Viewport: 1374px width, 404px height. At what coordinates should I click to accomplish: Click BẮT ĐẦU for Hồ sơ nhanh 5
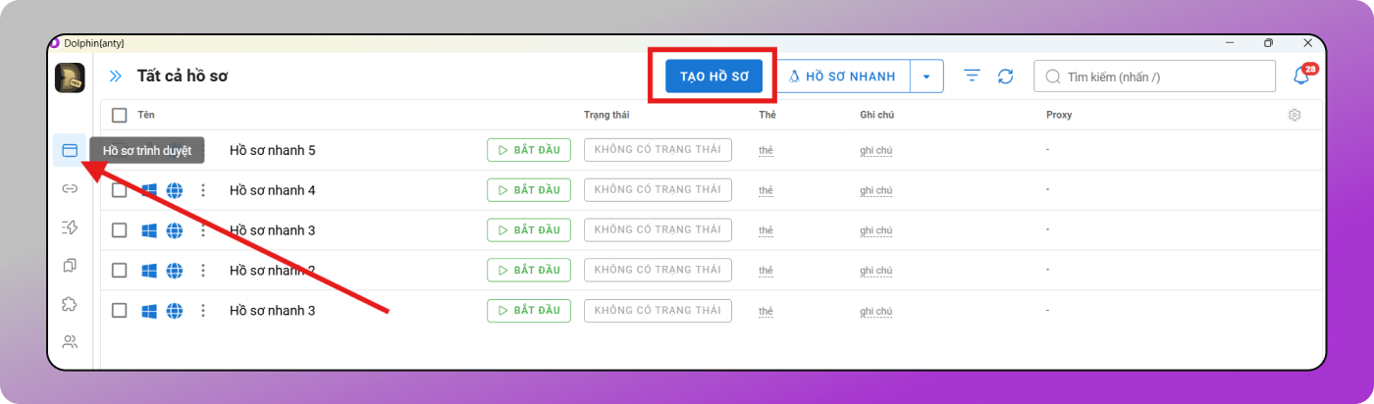529,150
